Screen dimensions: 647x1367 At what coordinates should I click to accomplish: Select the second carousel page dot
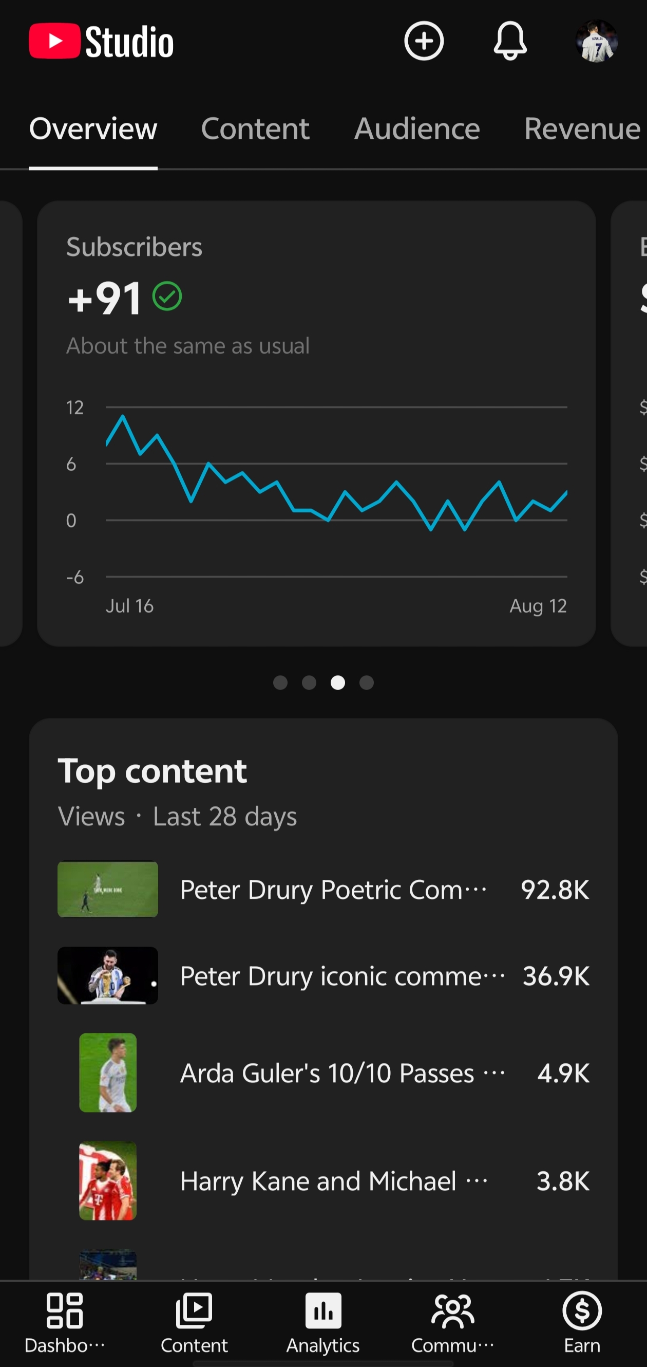pos(309,682)
